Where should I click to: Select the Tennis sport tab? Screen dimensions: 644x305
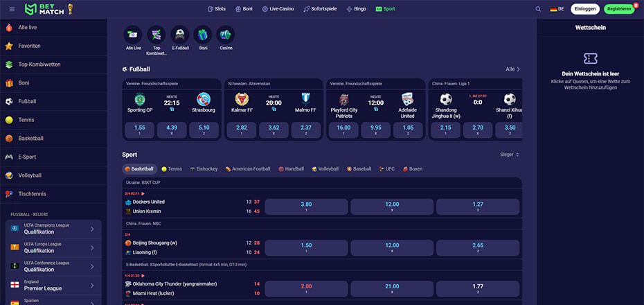click(172, 169)
